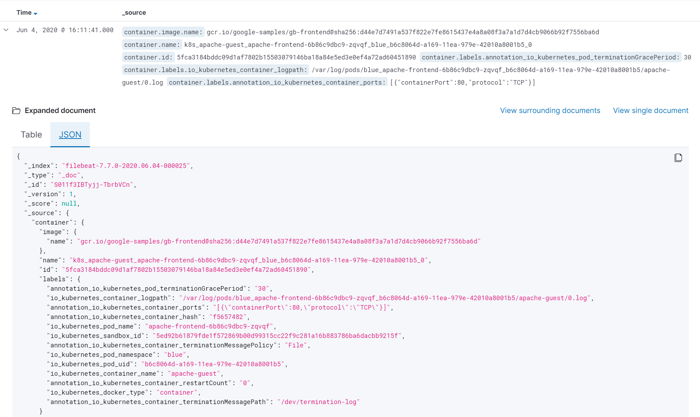Click docker_type value container

177,393
